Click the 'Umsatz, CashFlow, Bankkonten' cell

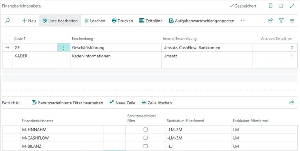(207, 47)
